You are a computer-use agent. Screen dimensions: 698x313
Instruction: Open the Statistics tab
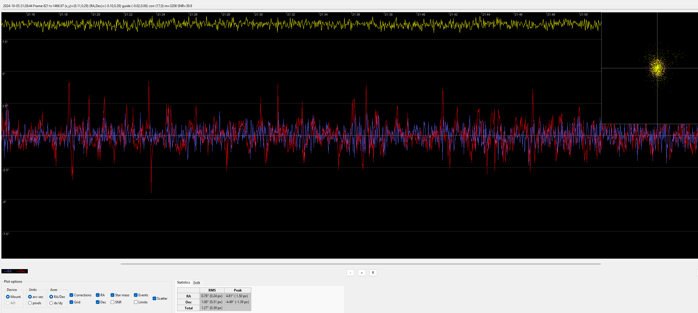click(x=183, y=282)
